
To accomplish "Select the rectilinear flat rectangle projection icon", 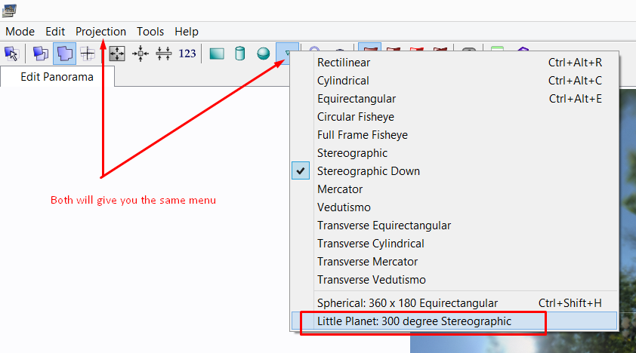I will click(x=217, y=54).
